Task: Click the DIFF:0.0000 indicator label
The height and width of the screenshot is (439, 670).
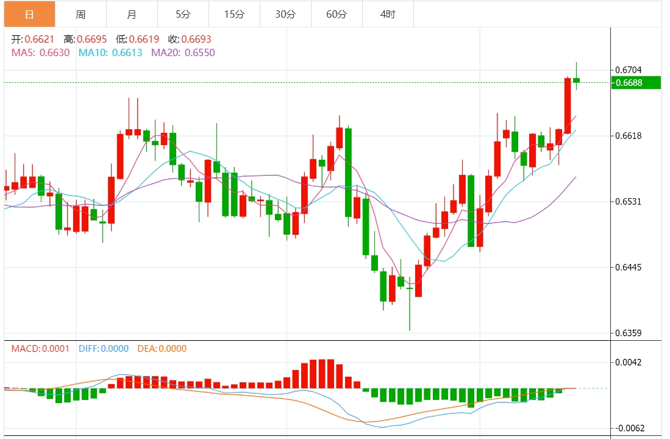Action: [104, 349]
